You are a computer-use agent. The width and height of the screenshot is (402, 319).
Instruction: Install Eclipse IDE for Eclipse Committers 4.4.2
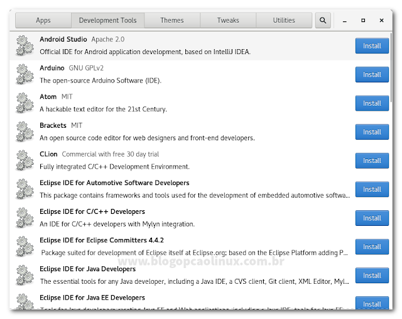pyautogui.click(x=372, y=247)
